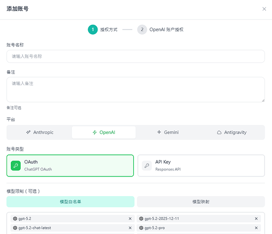
Task: Click the green OAuth key icon
Action: click(15, 166)
